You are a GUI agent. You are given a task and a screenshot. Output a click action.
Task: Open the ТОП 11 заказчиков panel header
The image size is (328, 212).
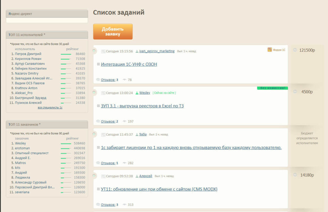click(x=47, y=124)
